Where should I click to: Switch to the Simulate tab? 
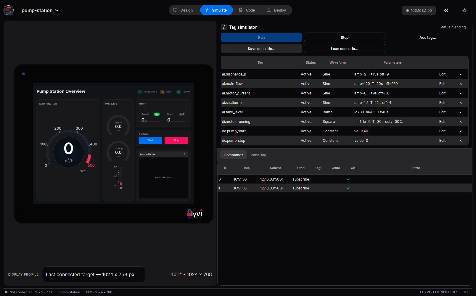[x=216, y=10]
